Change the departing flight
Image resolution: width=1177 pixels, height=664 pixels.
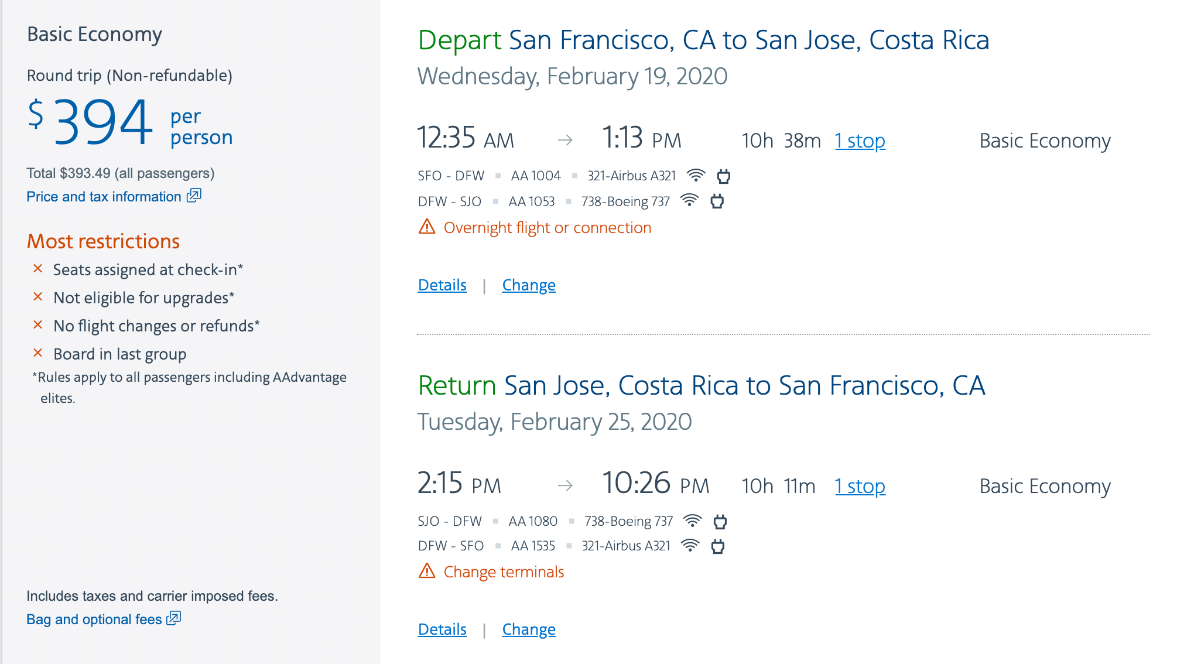[x=529, y=285]
